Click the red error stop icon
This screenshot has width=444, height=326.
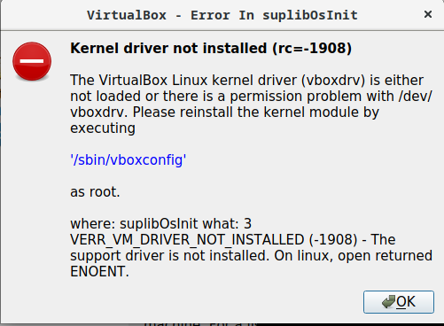pos(32,61)
